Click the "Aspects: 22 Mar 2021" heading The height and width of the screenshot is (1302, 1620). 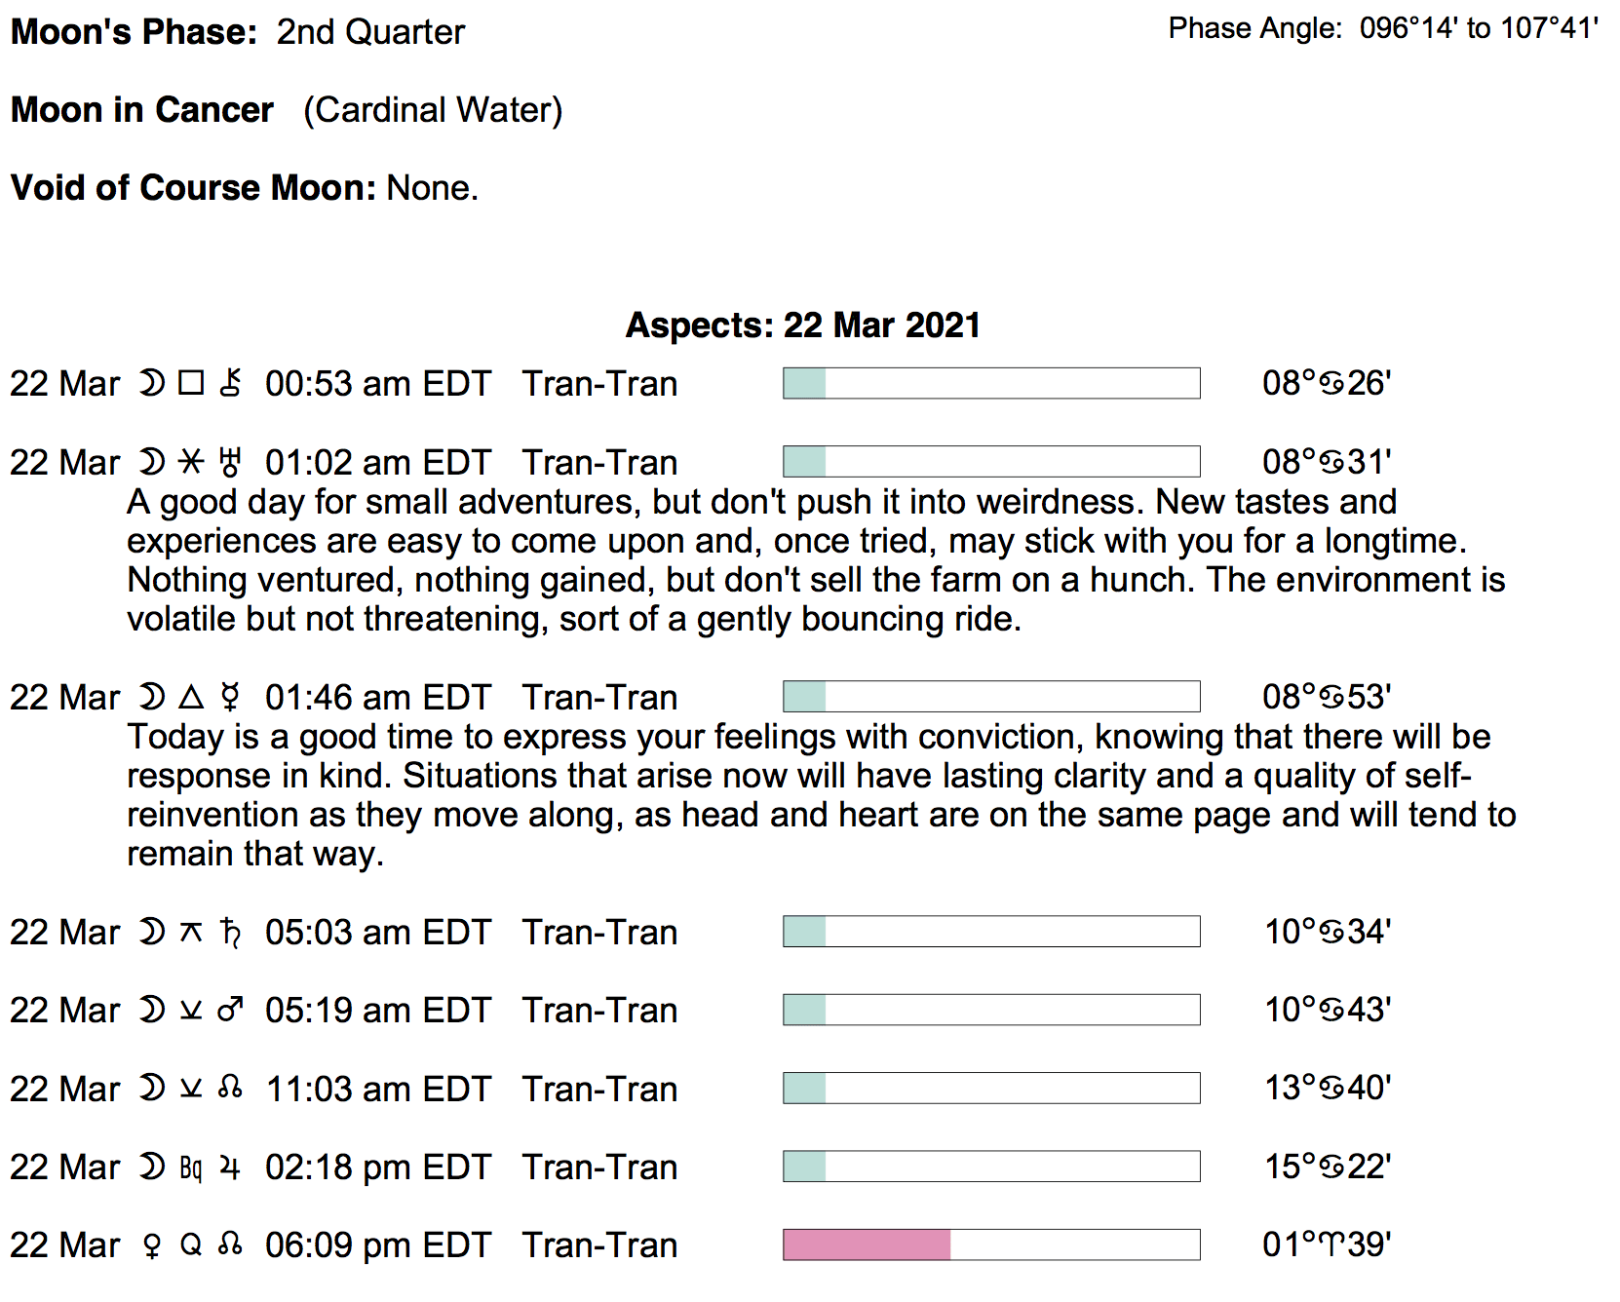[x=802, y=325]
